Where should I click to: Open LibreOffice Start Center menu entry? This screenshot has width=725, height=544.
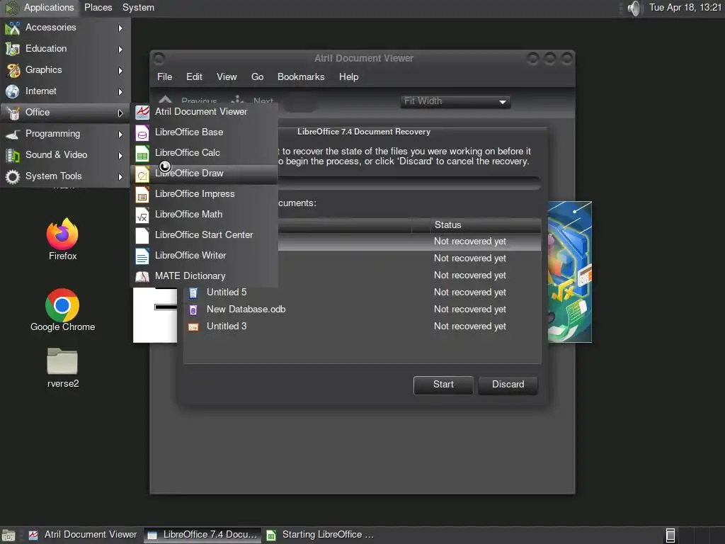pyautogui.click(x=205, y=235)
